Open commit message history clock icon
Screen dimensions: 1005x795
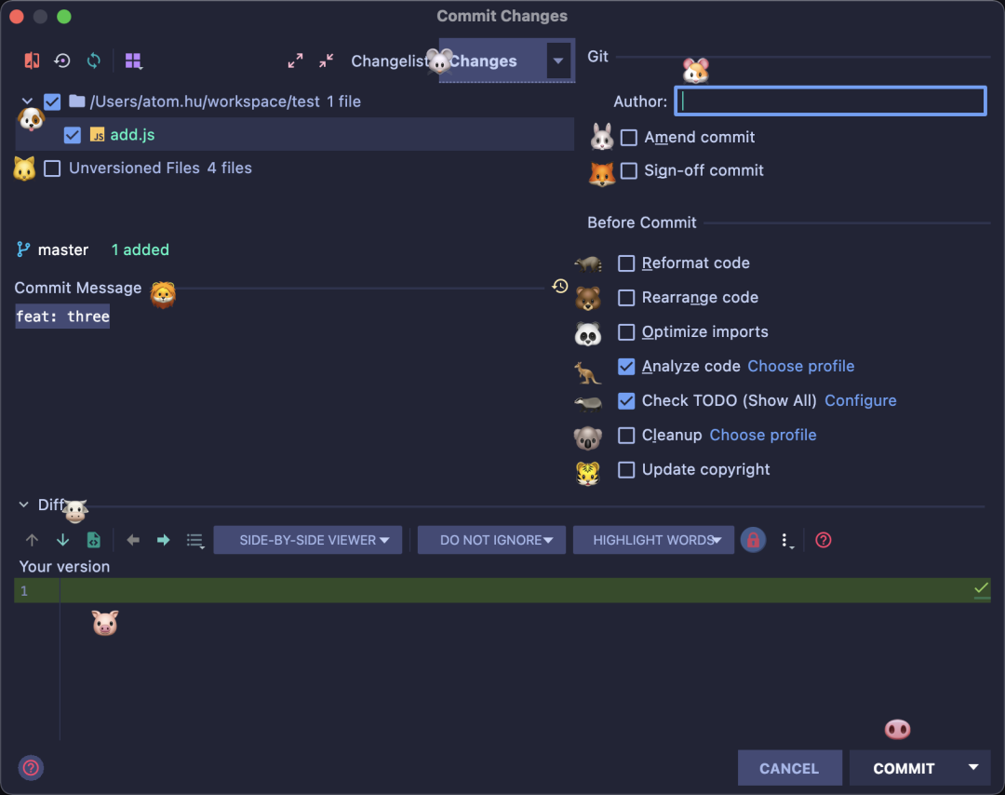point(560,286)
